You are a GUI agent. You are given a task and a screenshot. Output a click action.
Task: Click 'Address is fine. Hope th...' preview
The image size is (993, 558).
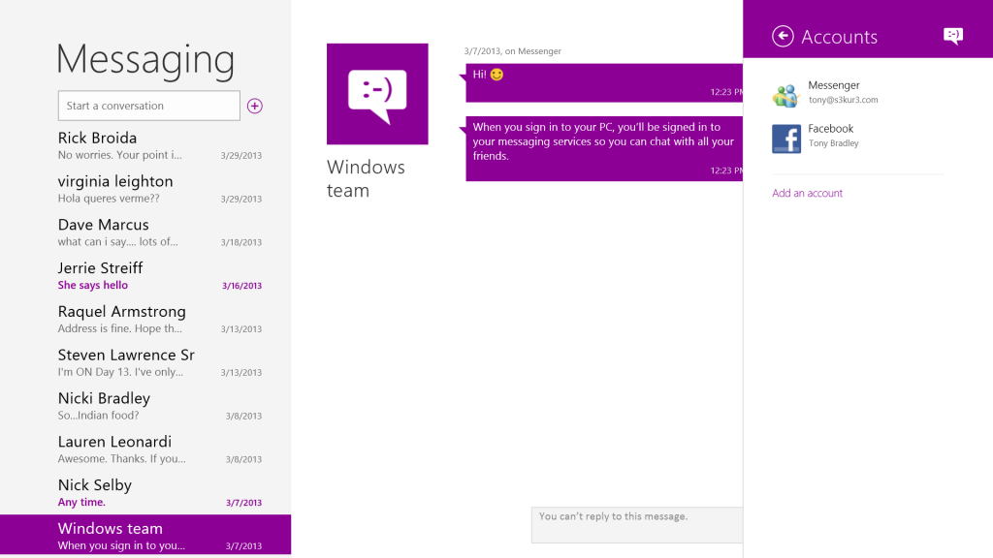(119, 328)
